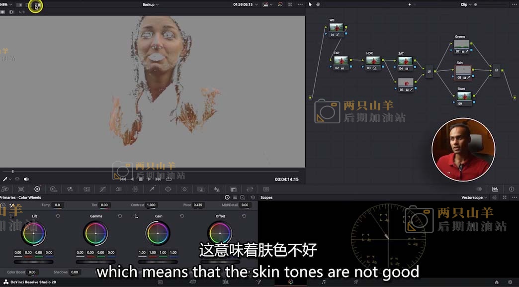
Task: Click the Gamma master wheel slider
Action: coord(95,262)
